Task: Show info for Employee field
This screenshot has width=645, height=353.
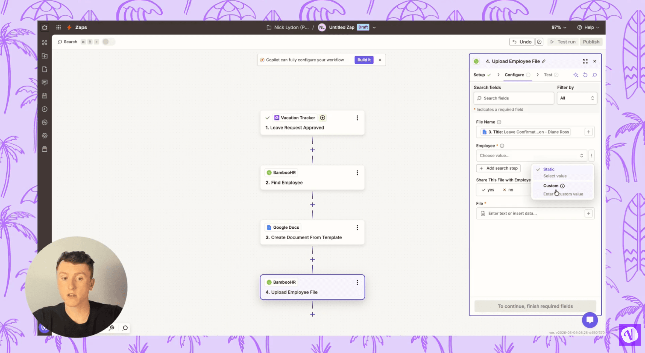Action: click(502, 146)
